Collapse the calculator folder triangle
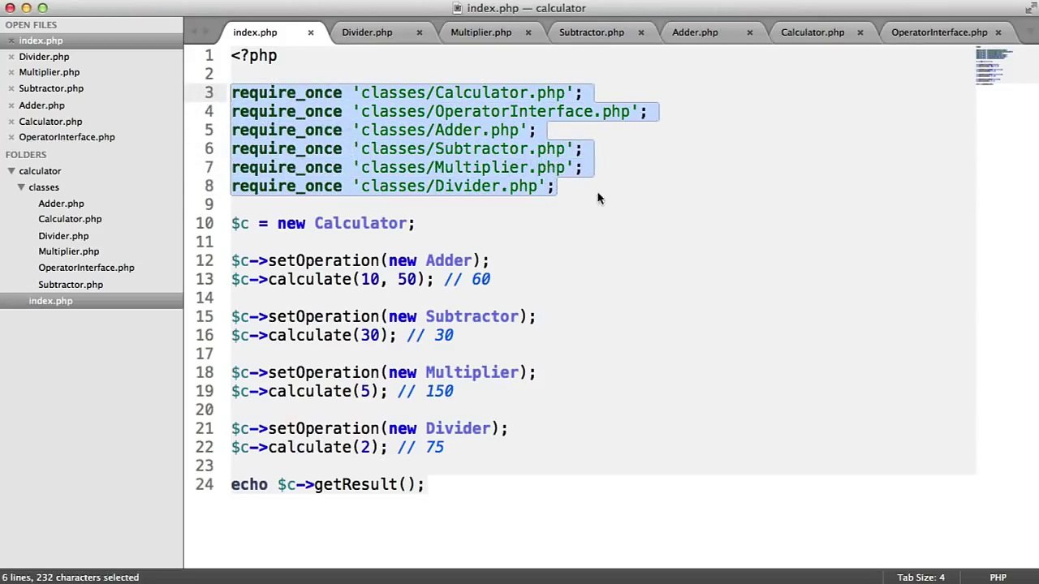This screenshot has height=584, width=1039. [x=11, y=171]
